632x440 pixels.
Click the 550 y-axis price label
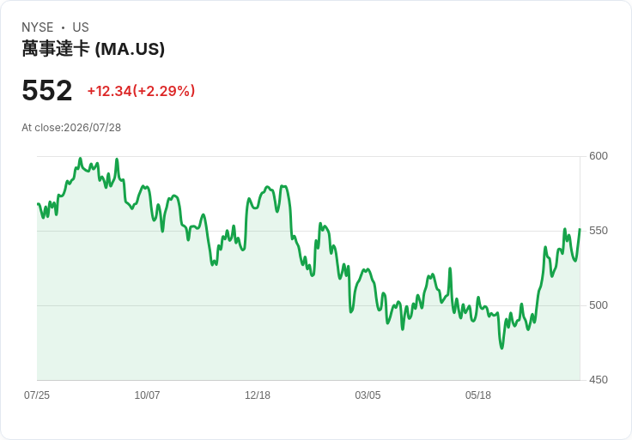click(x=599, y=231)
